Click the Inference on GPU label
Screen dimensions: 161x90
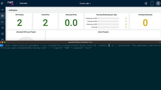coord(92,24)
